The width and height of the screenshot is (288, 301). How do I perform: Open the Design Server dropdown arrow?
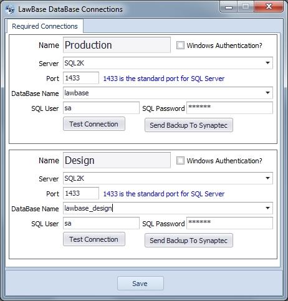(267, 178)
